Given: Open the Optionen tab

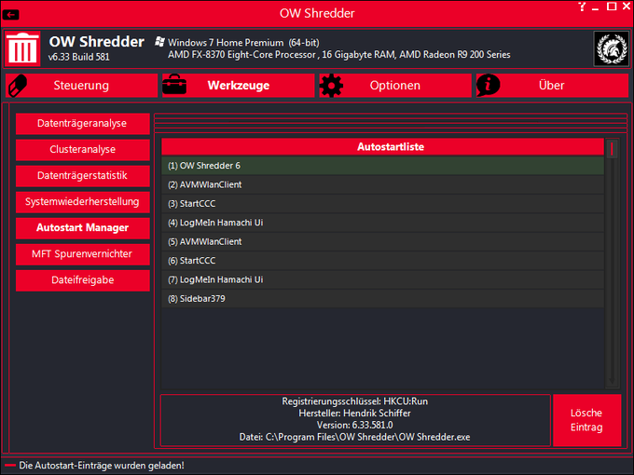Looking at the screenshot, I should point(395,86).
